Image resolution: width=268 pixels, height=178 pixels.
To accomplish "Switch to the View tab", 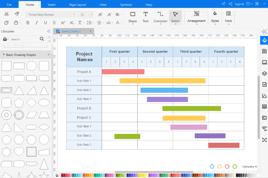I will tap(103, 4).
